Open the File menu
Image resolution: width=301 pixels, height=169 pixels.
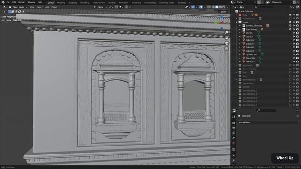8,2
